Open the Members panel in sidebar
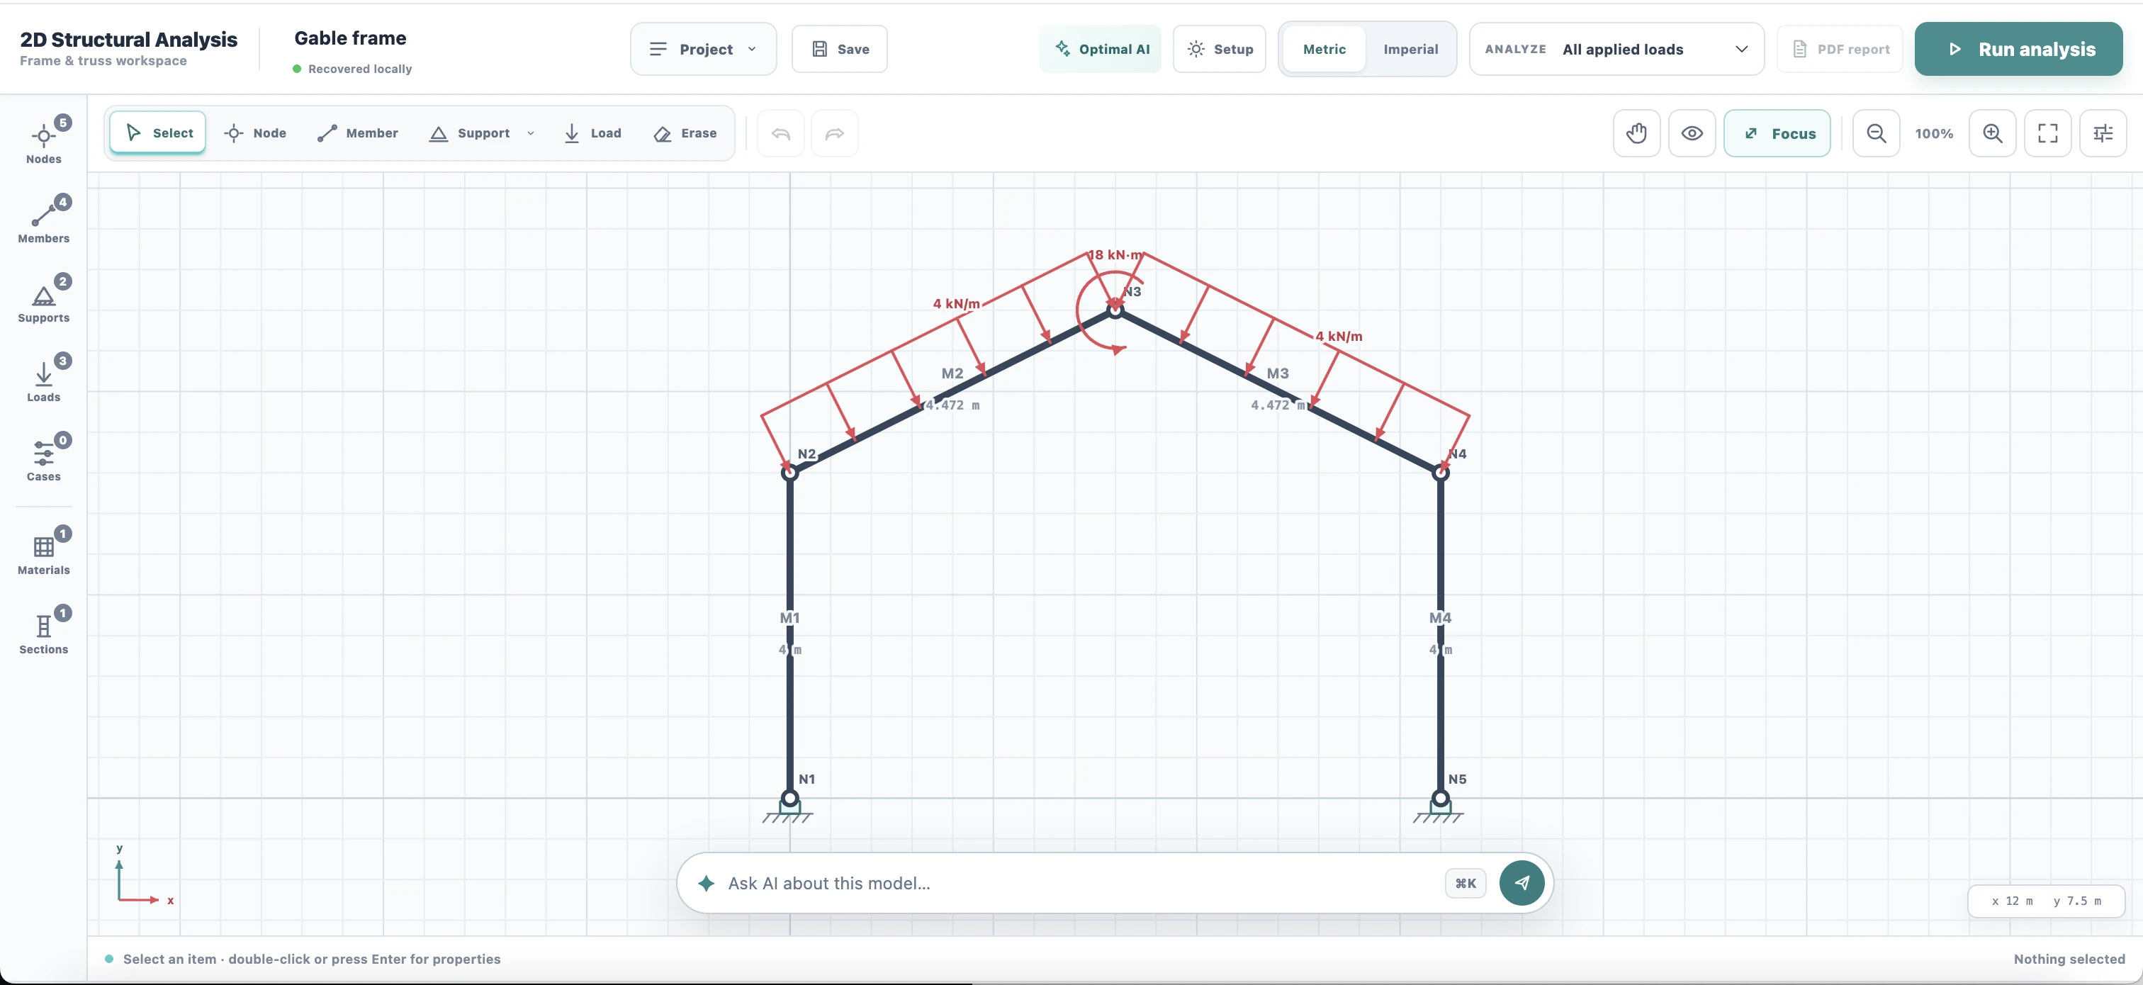The width and height of the screenshot is (2143, 985). click(43, 220)
